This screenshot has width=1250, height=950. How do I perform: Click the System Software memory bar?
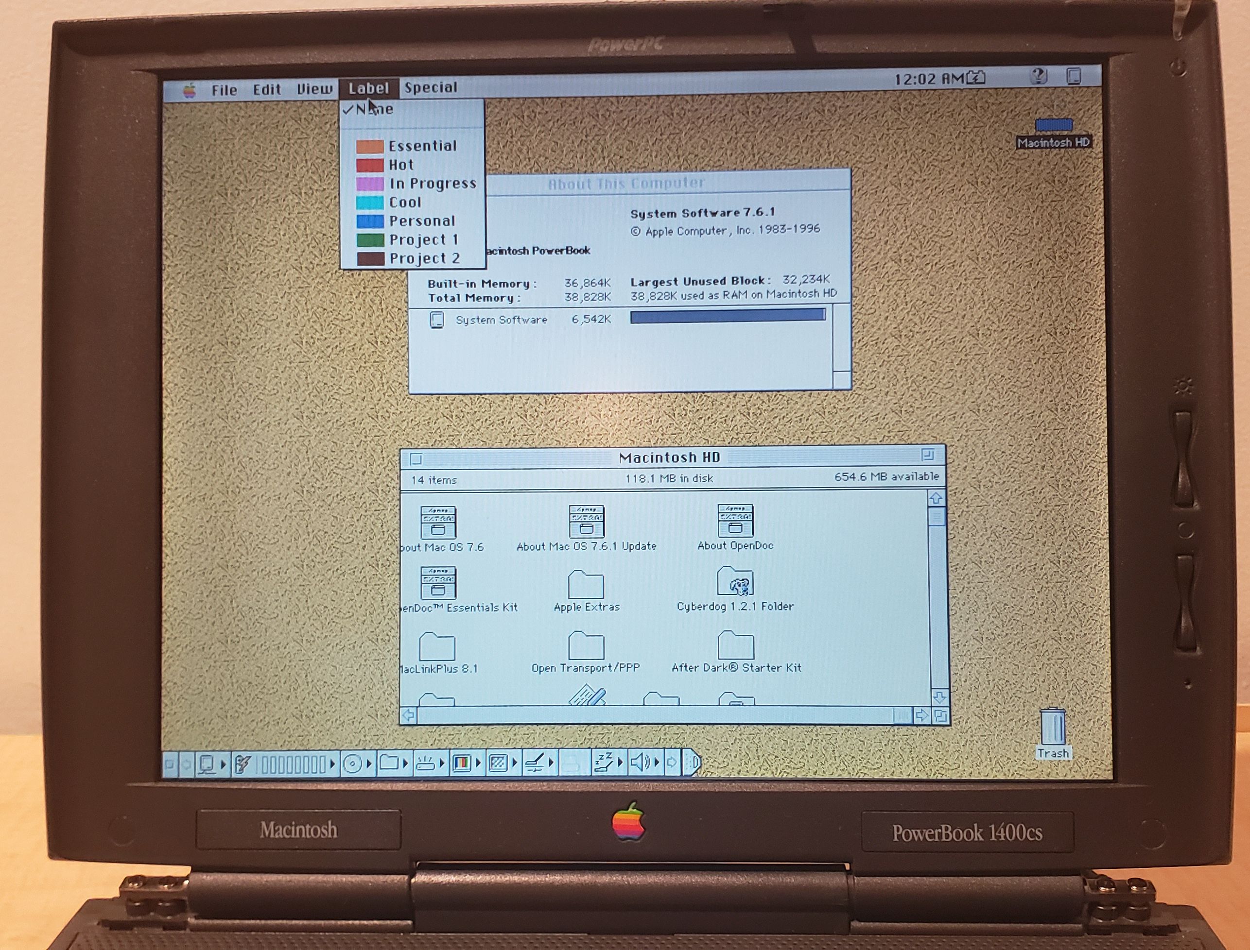click(728, 316)
